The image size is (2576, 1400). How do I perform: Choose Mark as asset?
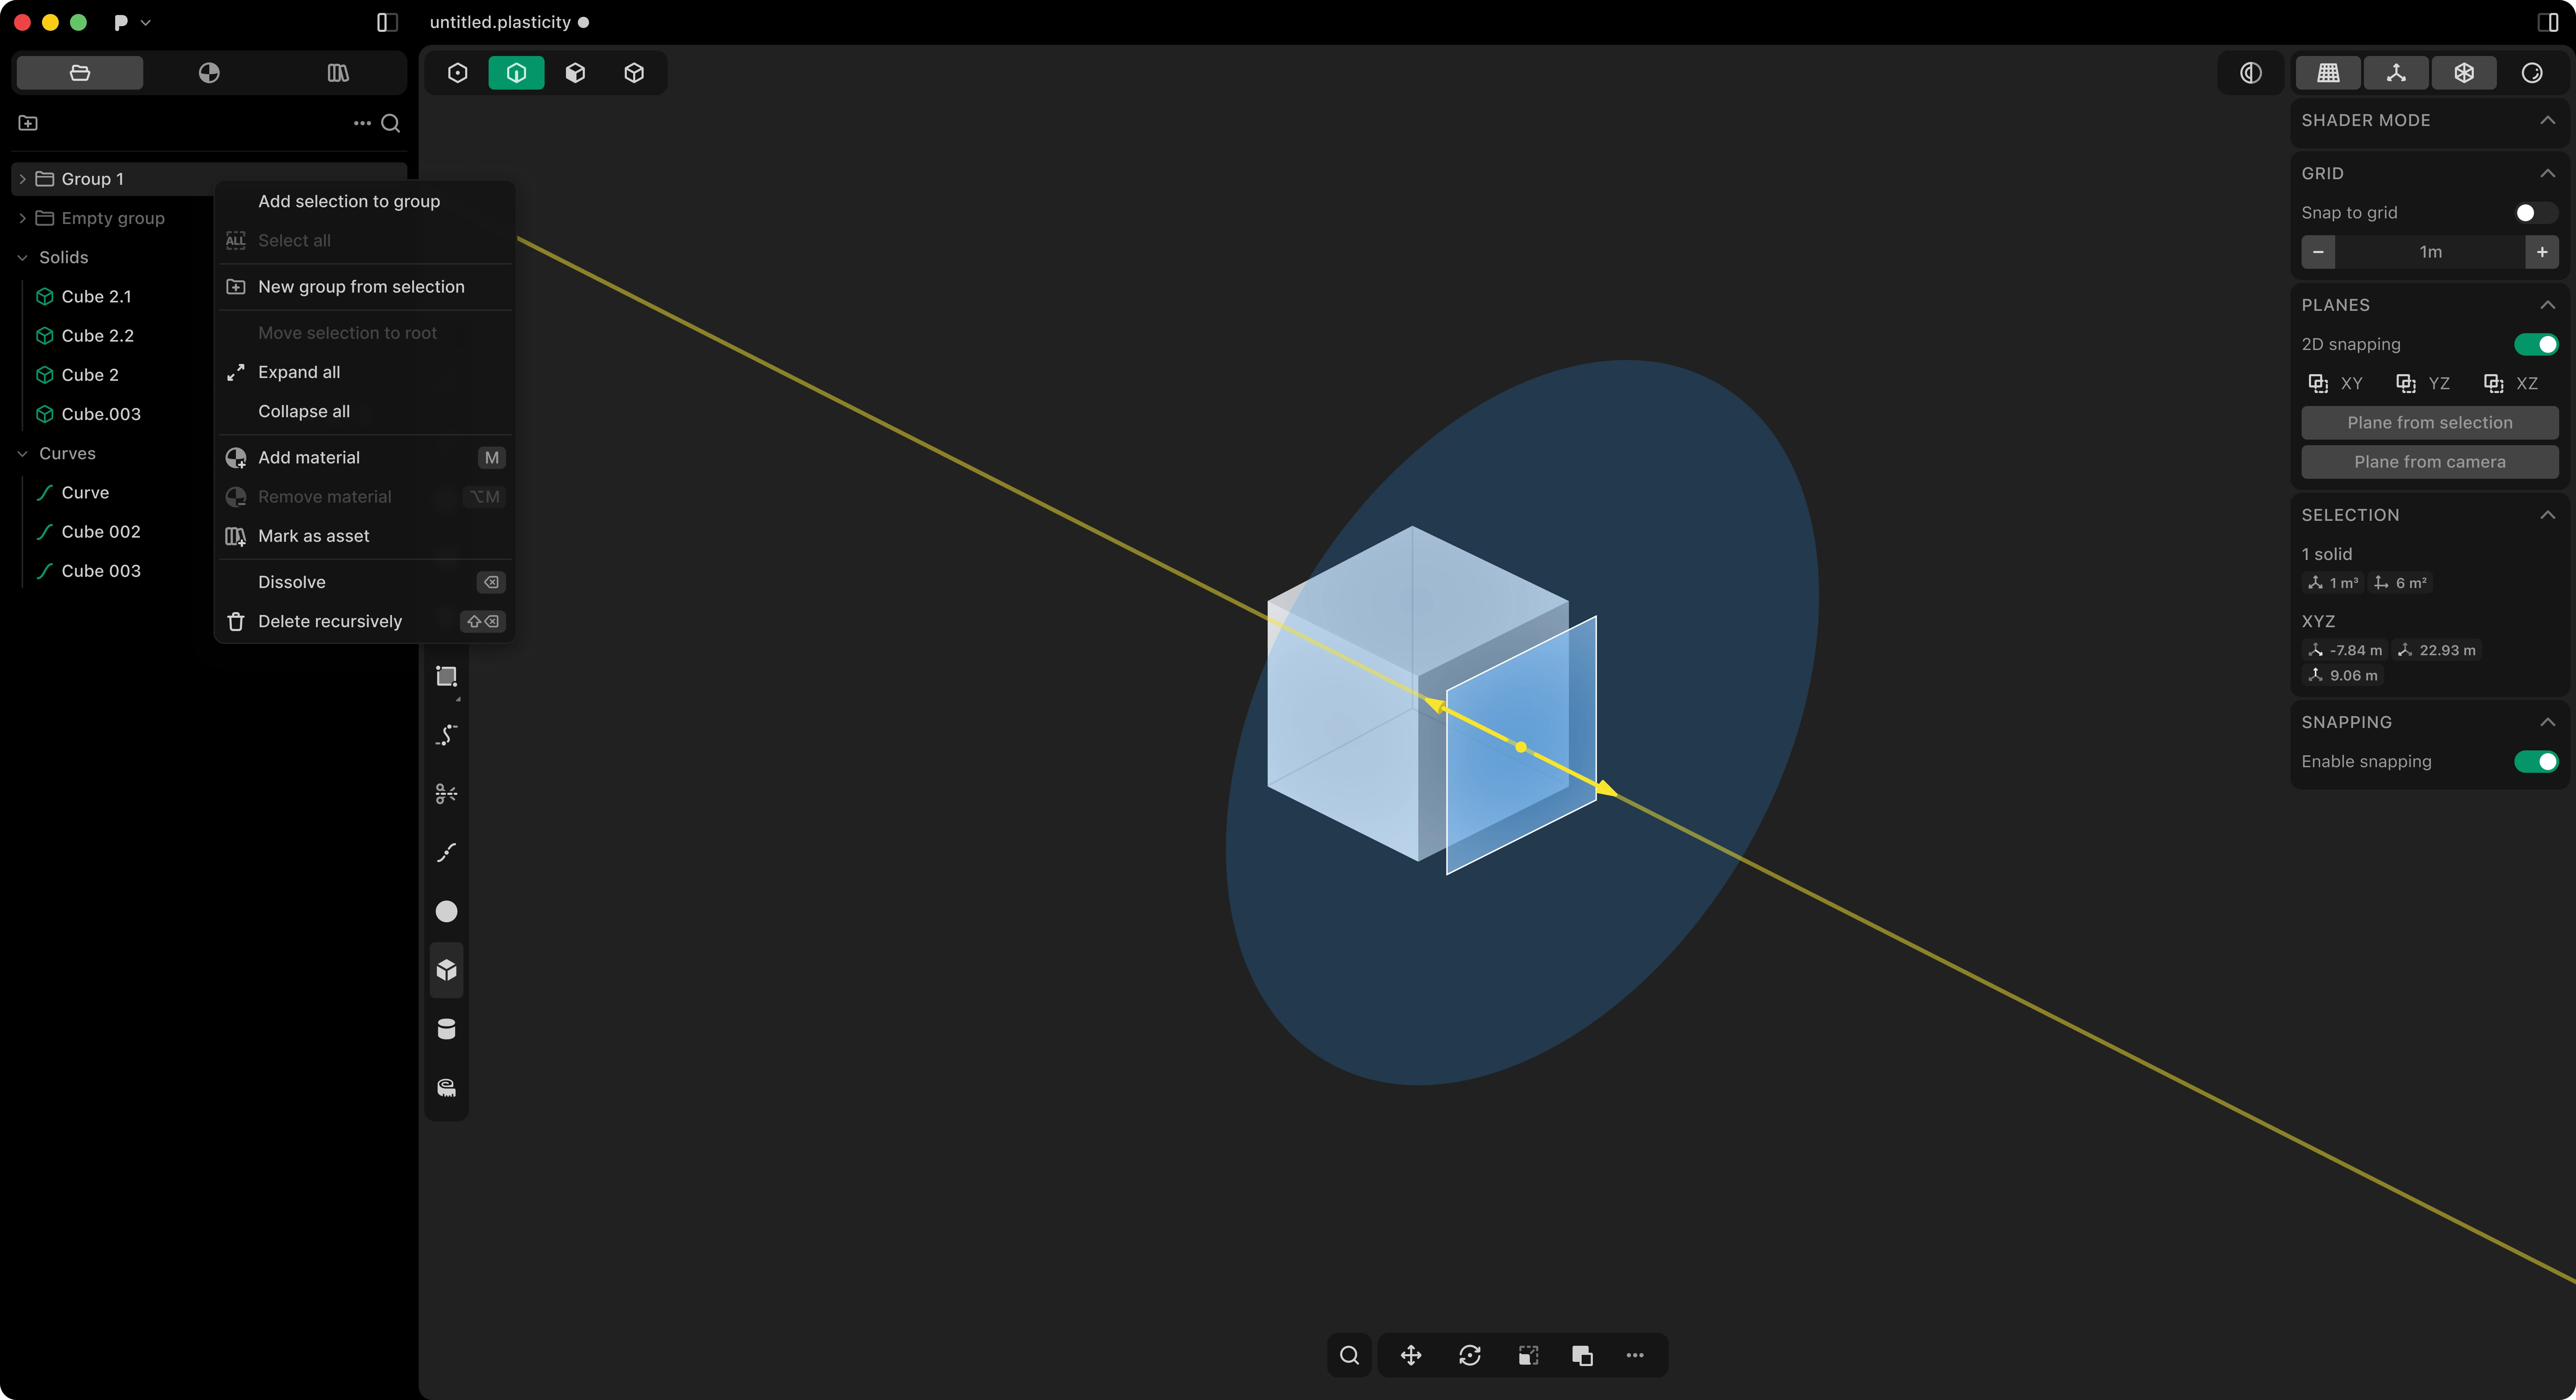[x=365, y=536]
